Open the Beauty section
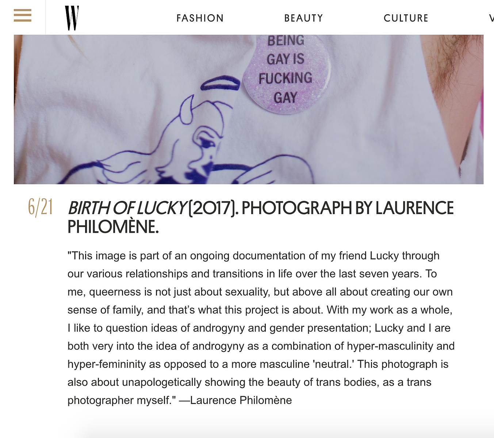This screenshot has width=494, height=438. click(304, 18)
